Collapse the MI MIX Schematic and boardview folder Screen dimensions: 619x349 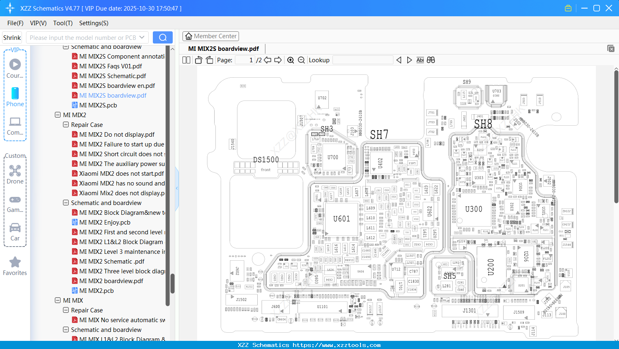(x=65, y=329)
